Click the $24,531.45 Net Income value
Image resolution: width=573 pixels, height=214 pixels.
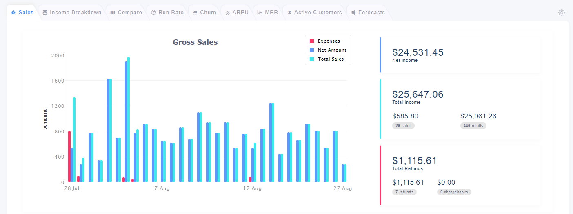point(418,52)
